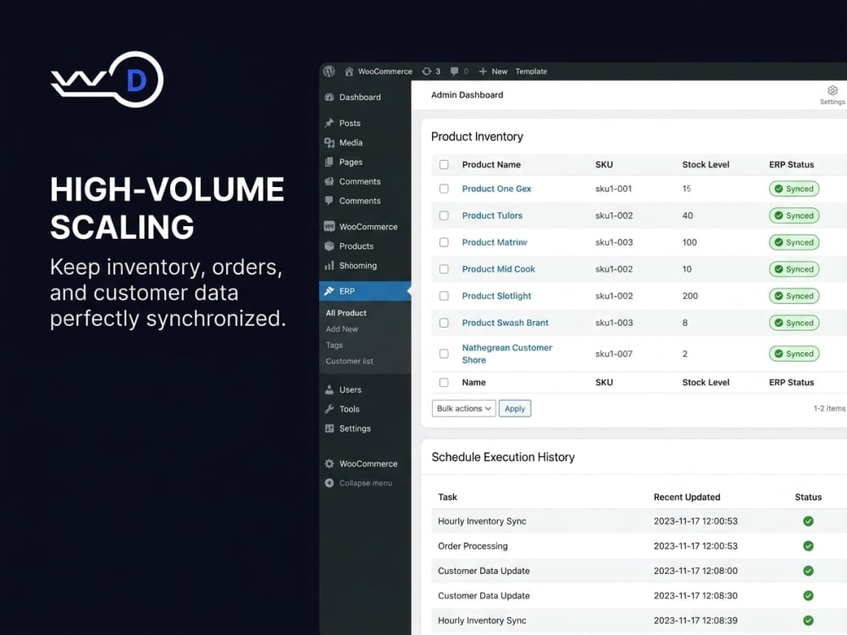Click the ERP pin icon in sidebar
This screenshot has width=847, height=635.
point(329,291)
